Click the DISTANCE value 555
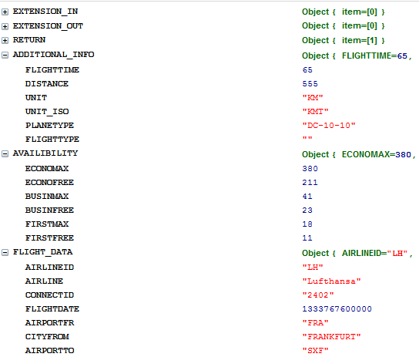The image size is (419, 357). (x=310, y=84)
